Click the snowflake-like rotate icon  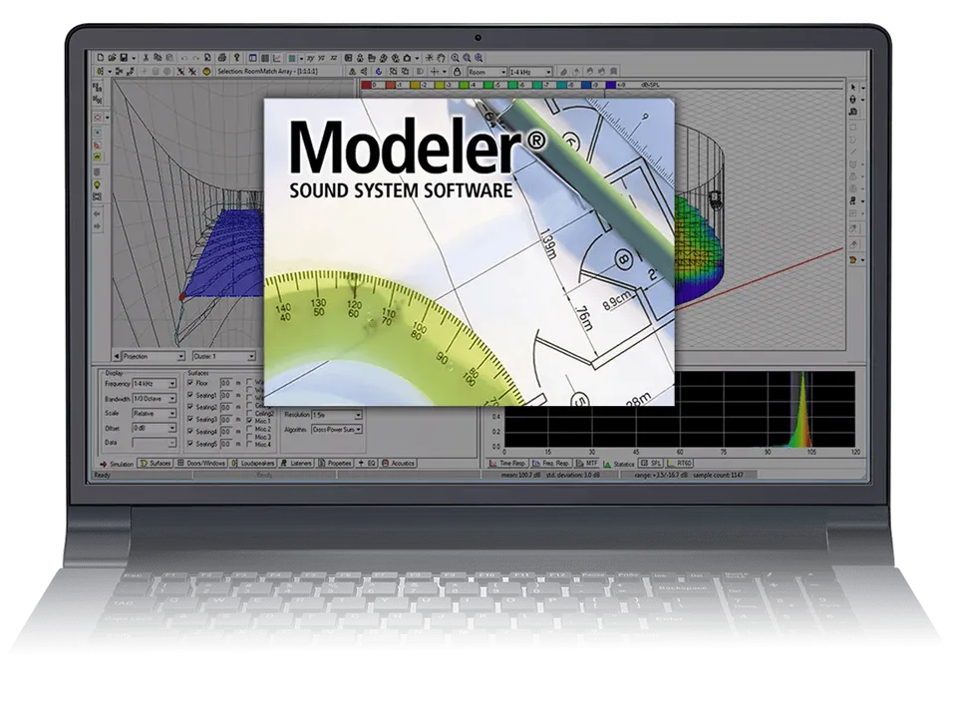coord(429,58)
